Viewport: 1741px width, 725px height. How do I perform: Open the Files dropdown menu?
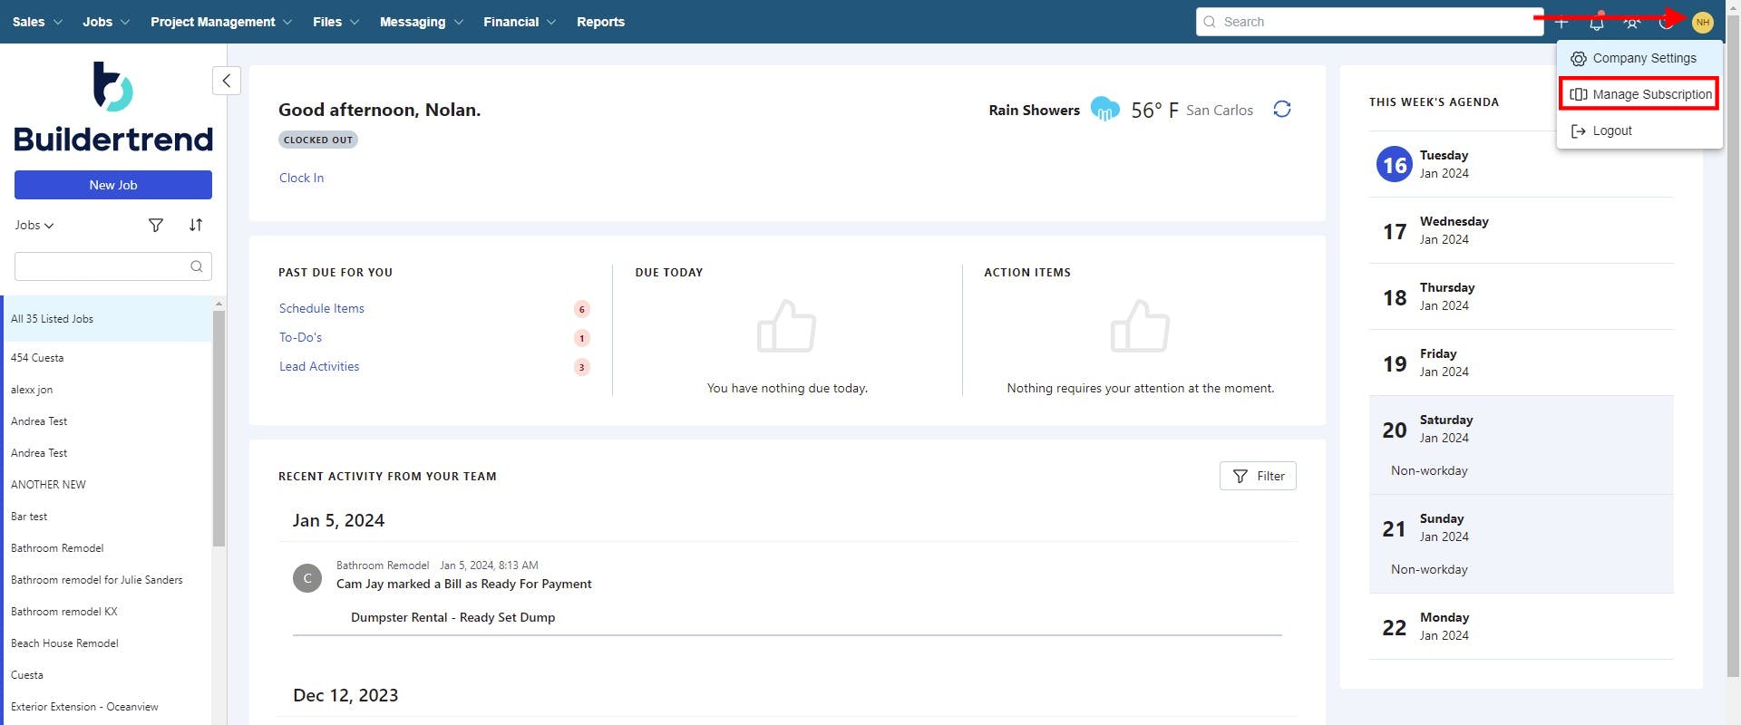(336, 22)
